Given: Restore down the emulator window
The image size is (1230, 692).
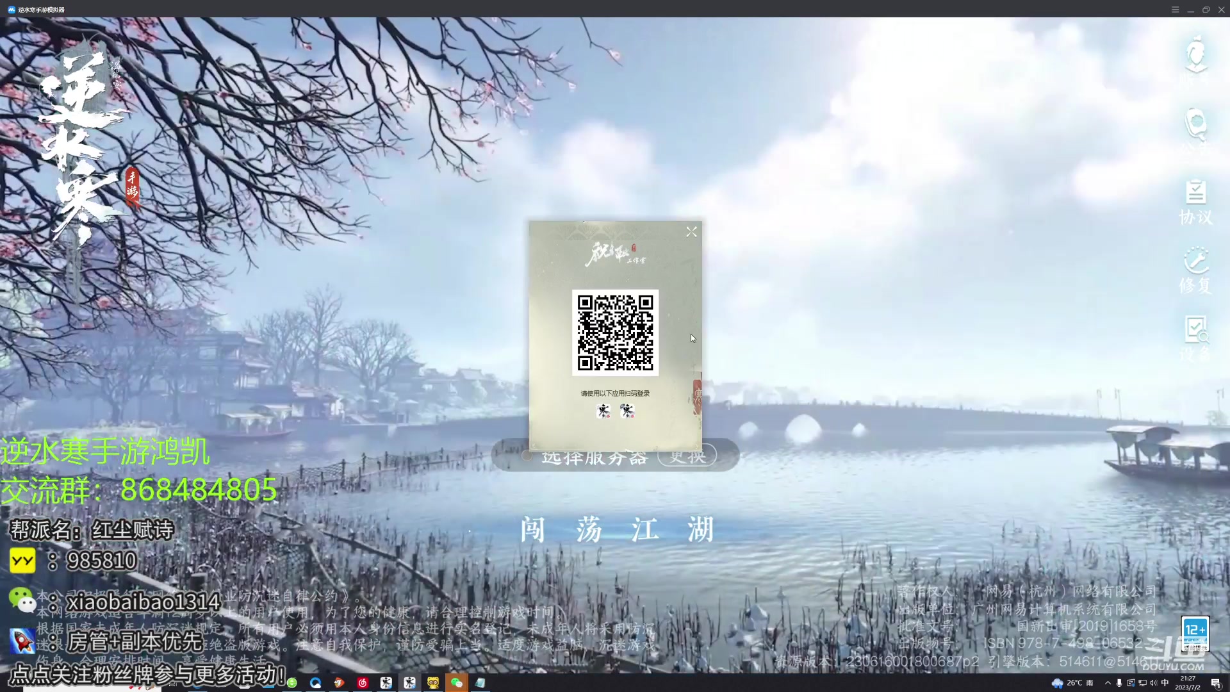Looking at the screenshot, I should coord(1206,10).
